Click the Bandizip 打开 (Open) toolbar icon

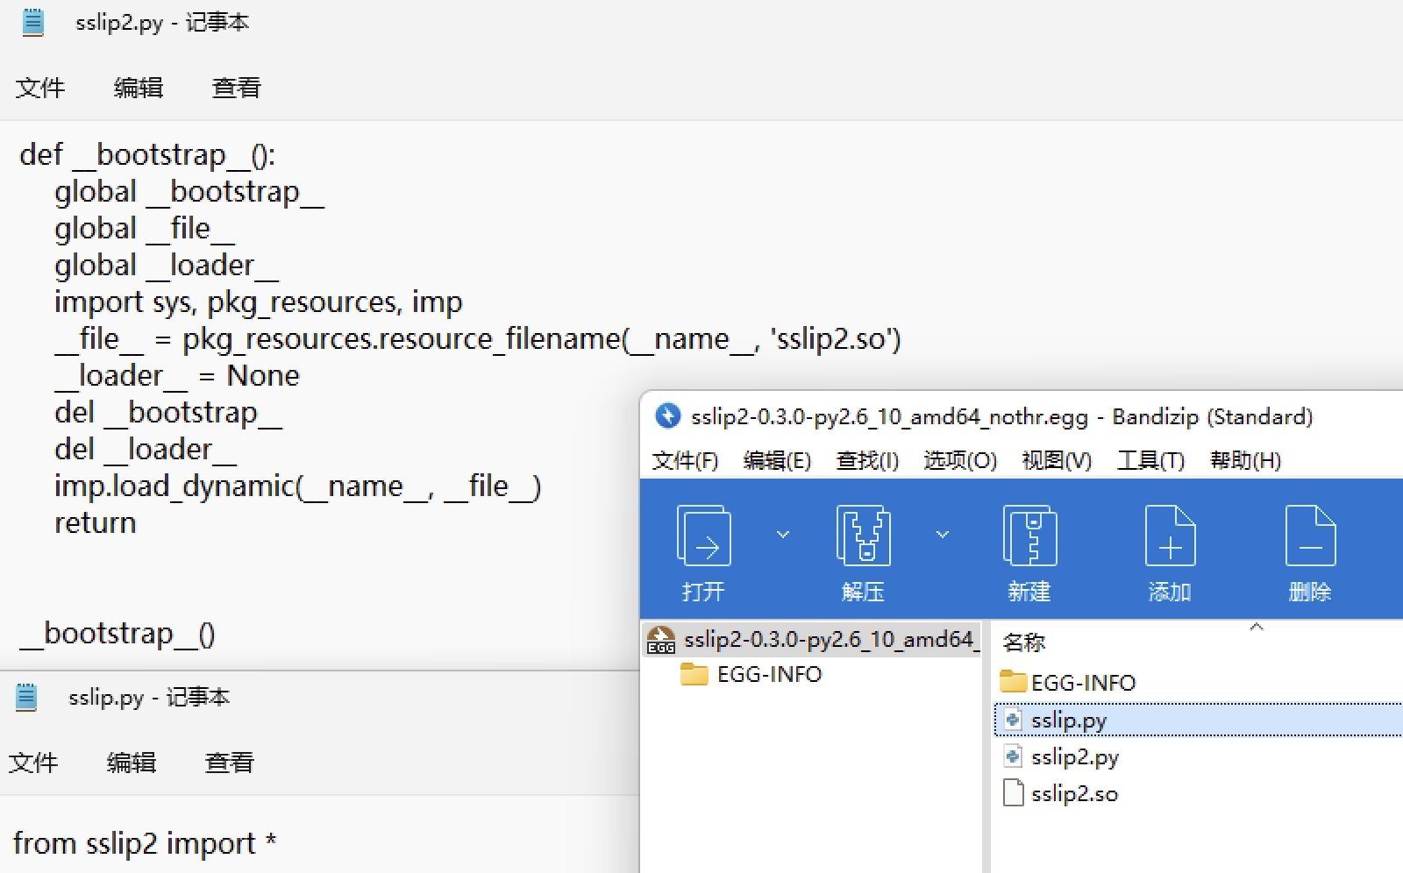click(703, 536)
